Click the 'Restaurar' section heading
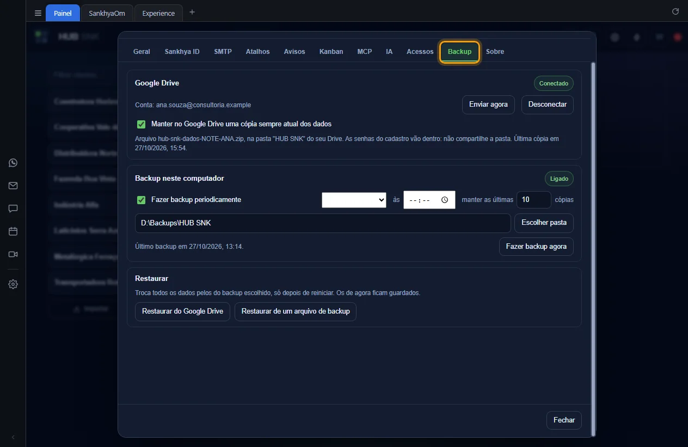Viewport: 688px width, 447px height. click(x=151, y=279)
